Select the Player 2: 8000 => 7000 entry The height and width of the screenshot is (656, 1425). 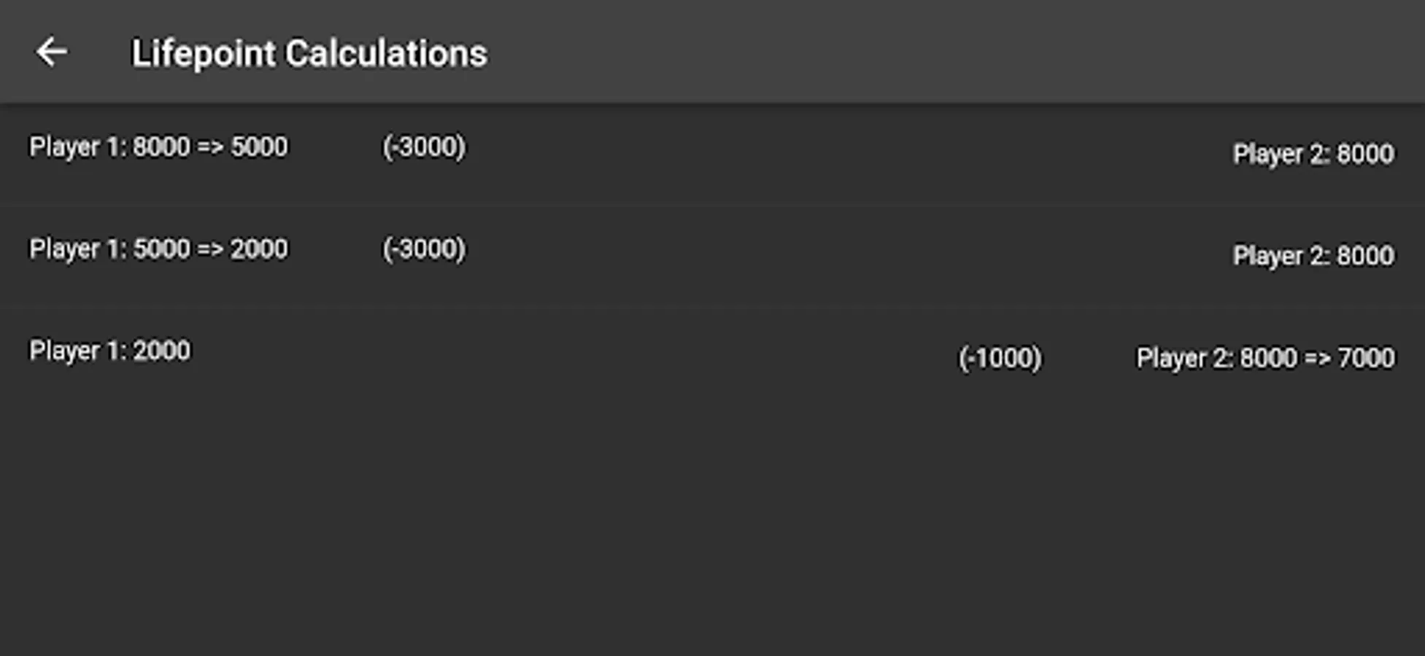(1265, 358)
